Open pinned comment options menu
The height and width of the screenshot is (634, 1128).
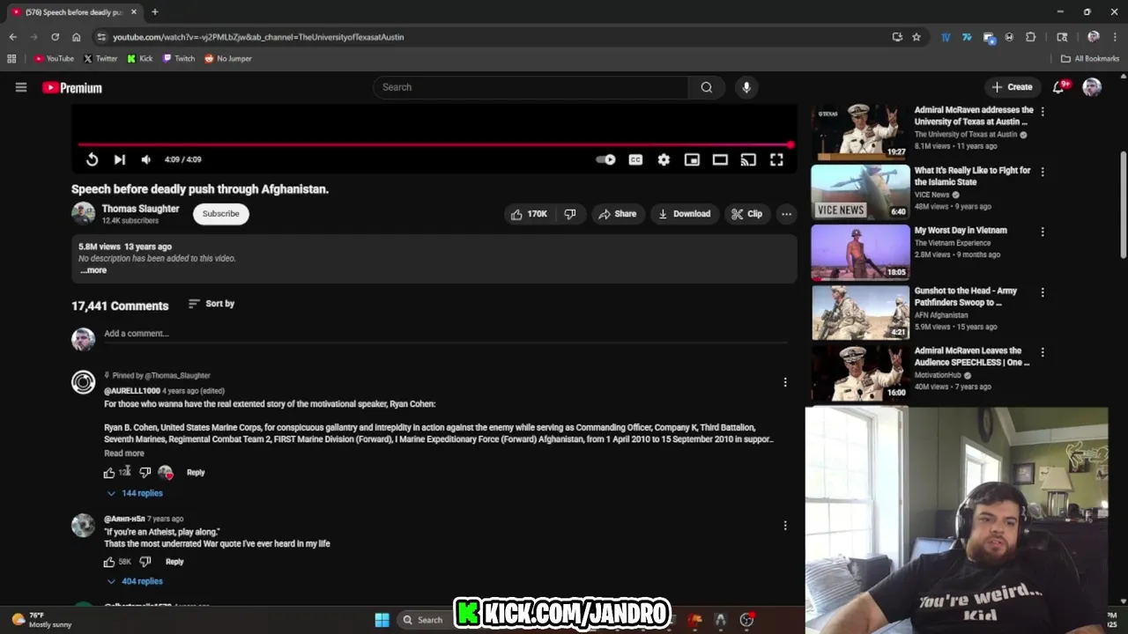click(785, 382)
